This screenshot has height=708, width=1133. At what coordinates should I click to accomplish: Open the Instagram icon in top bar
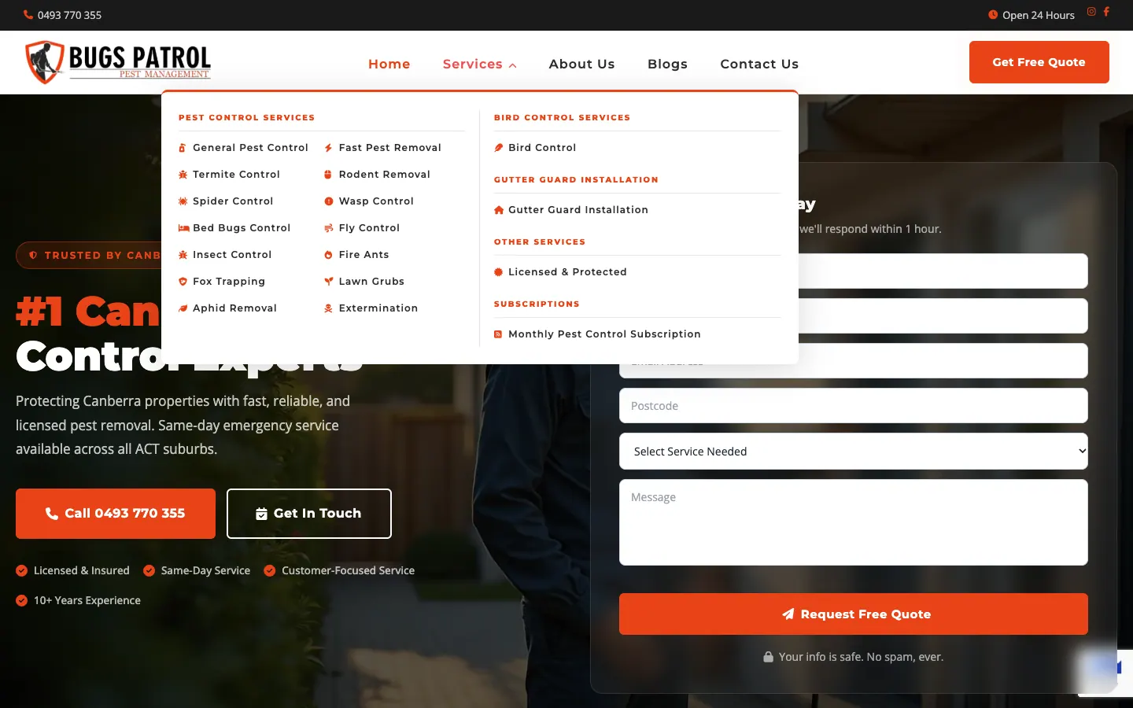[x=1091, y=12]
